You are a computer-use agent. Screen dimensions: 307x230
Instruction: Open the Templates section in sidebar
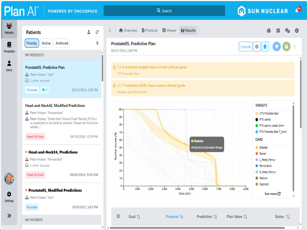pos(9,47)
